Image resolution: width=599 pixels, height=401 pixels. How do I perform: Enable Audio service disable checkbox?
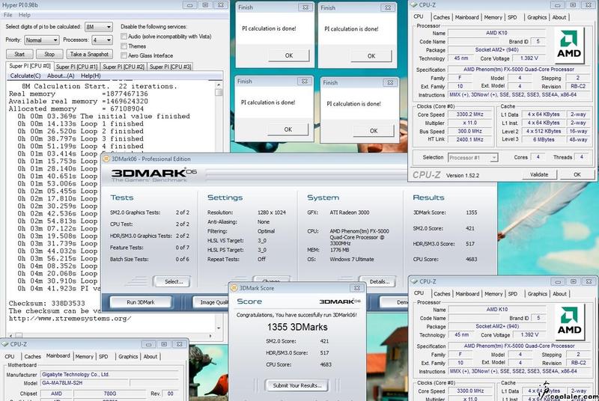124,36
